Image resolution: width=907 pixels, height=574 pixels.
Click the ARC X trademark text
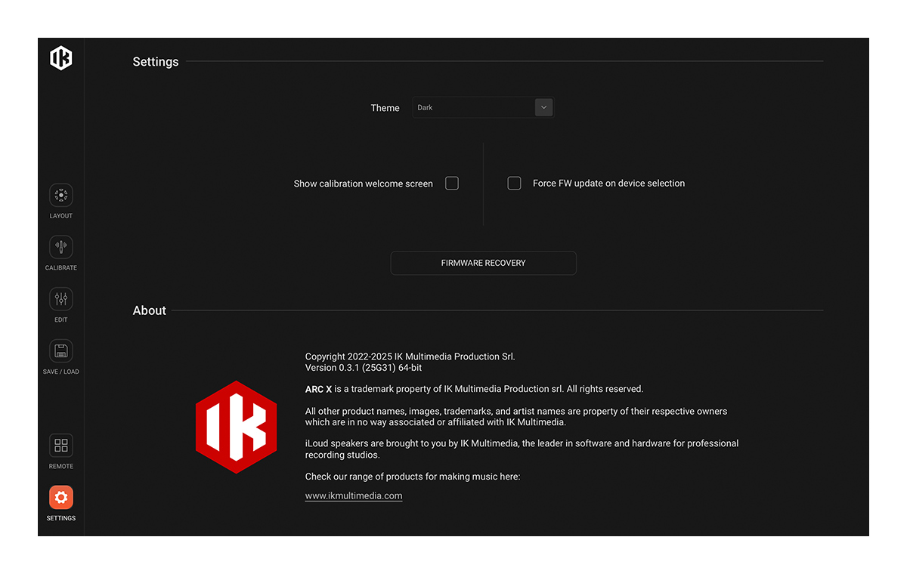click(474, 389)
